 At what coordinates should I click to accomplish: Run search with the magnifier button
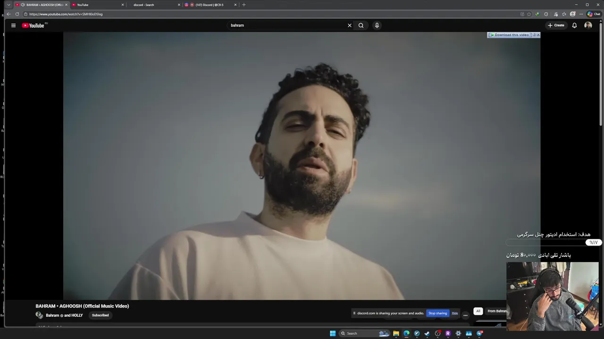click(361, 25)
